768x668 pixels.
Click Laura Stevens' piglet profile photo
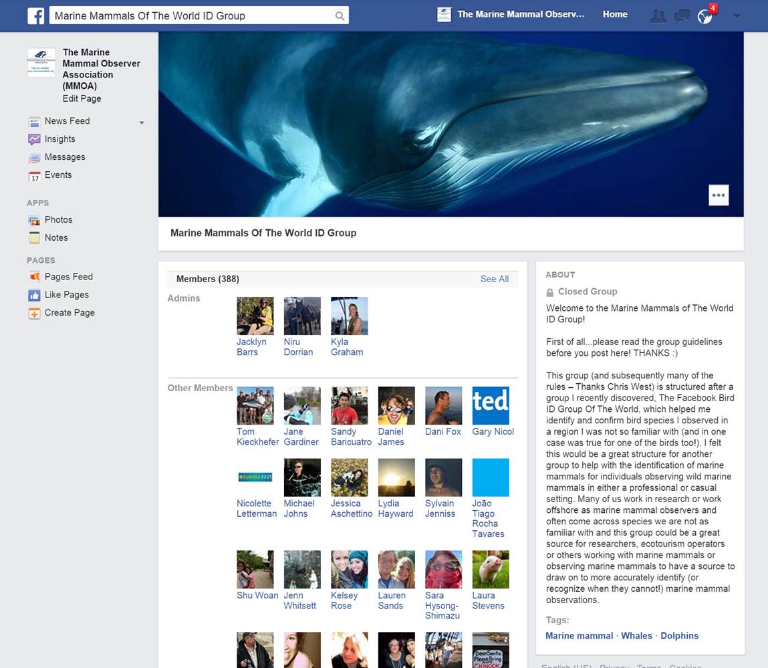pos(491,570)
